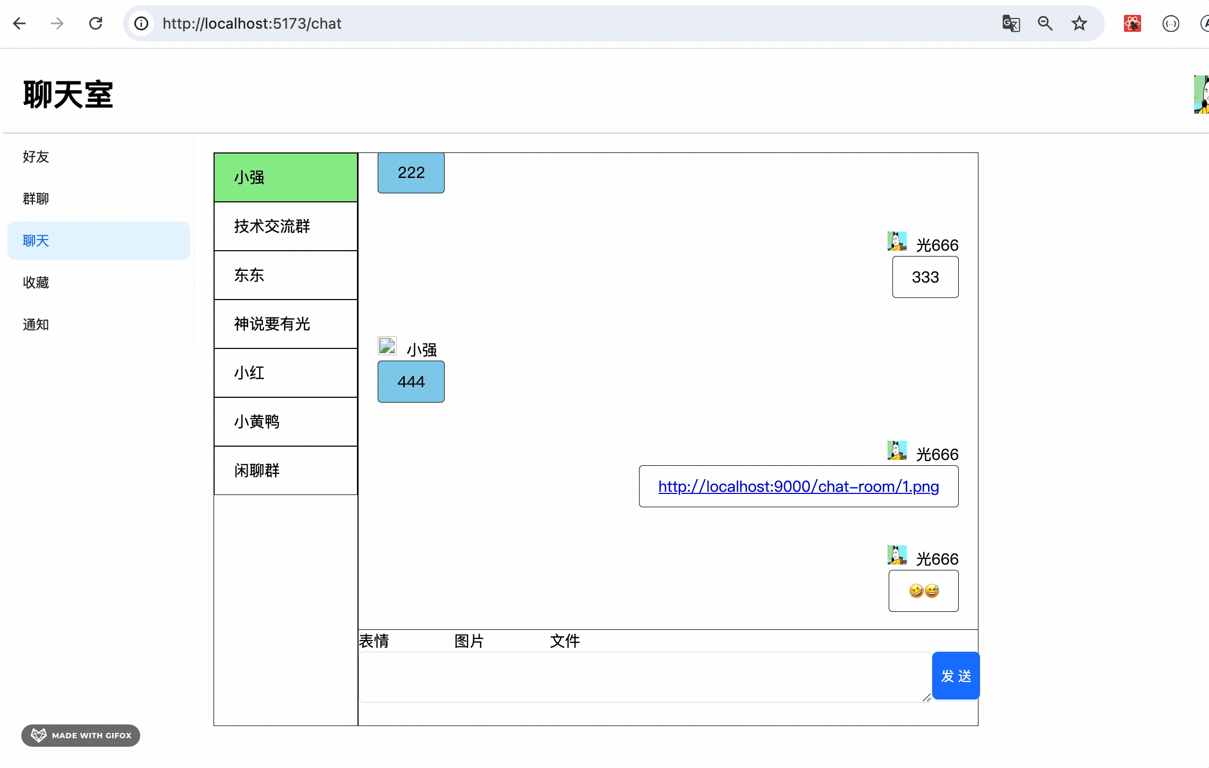This screenshot has width=1209, height=768.
Task: Click the site info icon in address bar
Action: [x=141, y=23]
